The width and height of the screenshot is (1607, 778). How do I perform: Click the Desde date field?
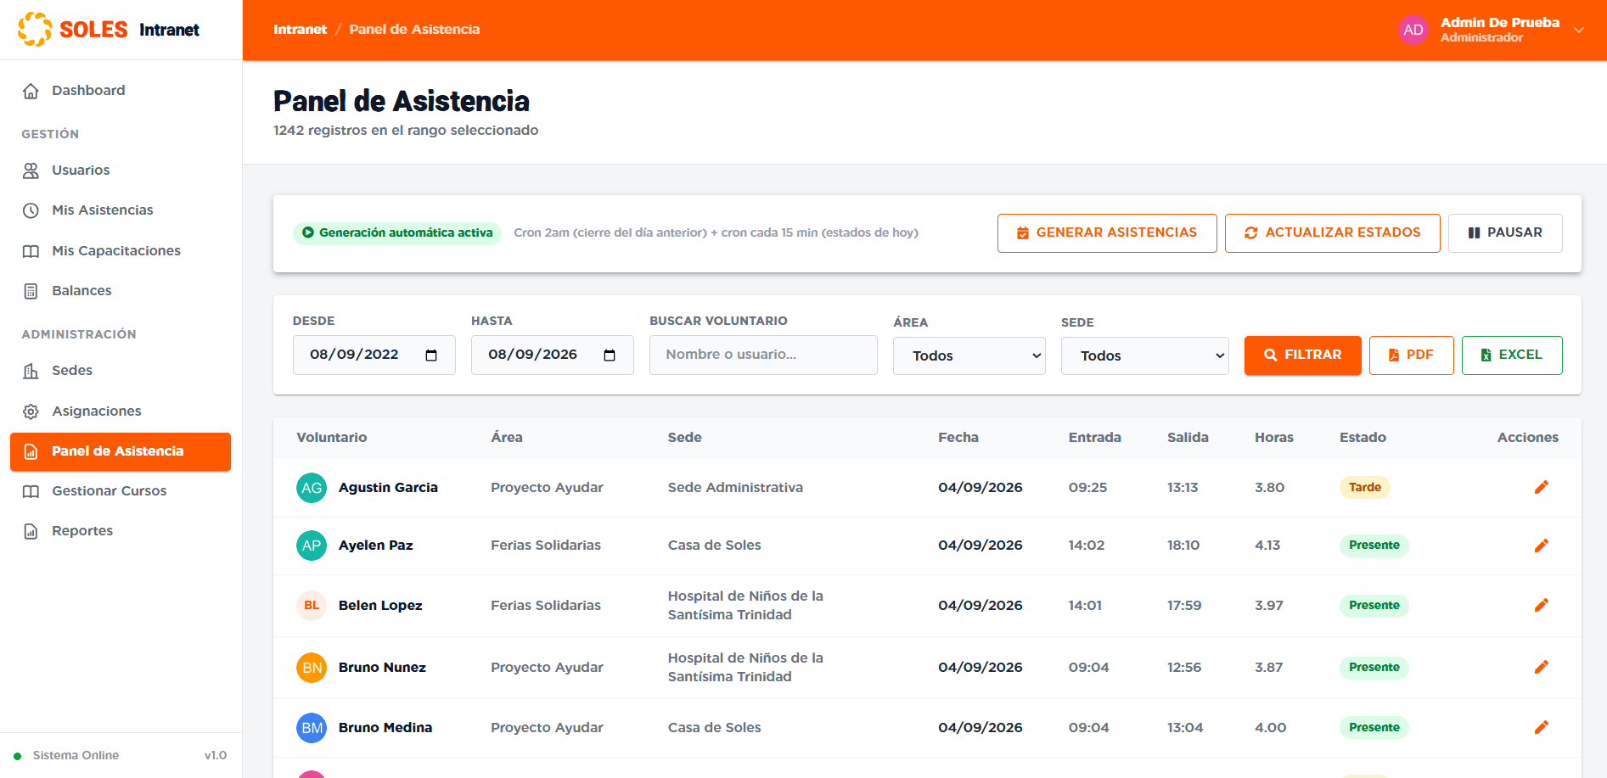pos(374,355)
